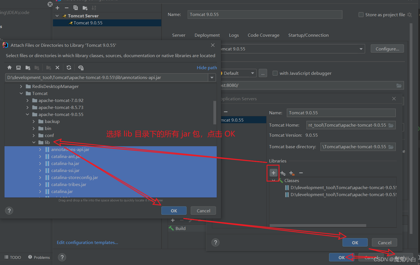Viewport: 420px width, 265px height.
Task: Collapse the Tomcat folder node
Action: point(21,94)
